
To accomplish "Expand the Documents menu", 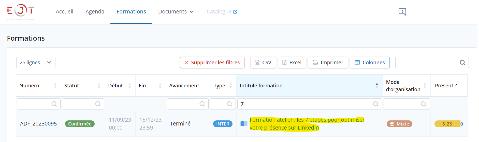I will (176, 12).
